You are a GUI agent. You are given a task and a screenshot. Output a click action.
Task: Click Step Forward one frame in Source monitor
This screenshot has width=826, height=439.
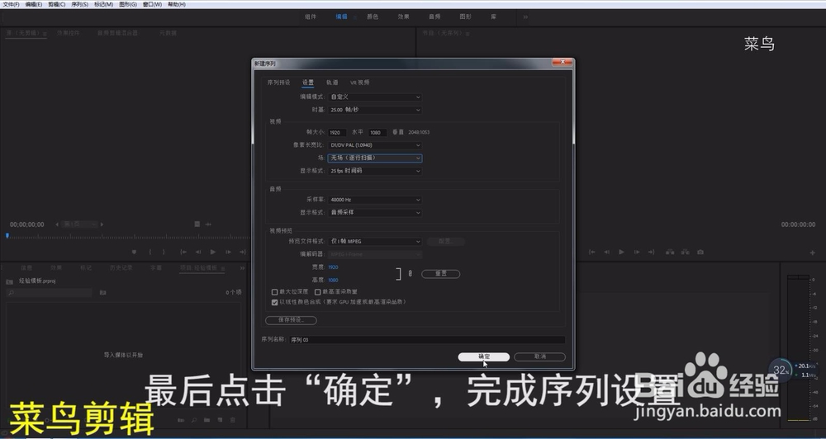coord(228,253)
